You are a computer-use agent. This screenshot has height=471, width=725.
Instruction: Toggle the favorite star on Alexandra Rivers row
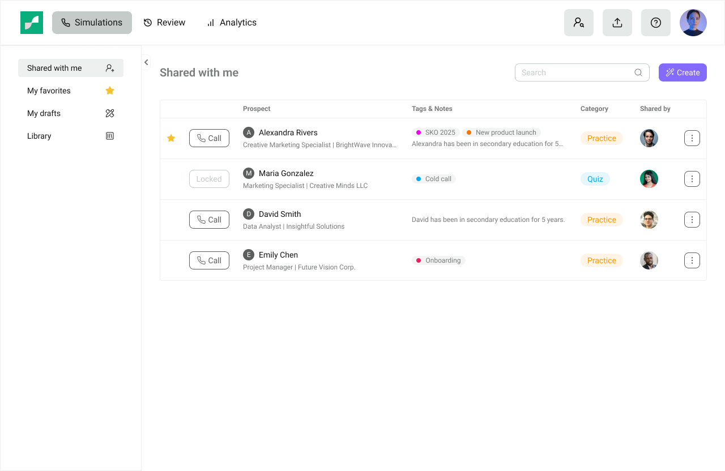point(171,138)
